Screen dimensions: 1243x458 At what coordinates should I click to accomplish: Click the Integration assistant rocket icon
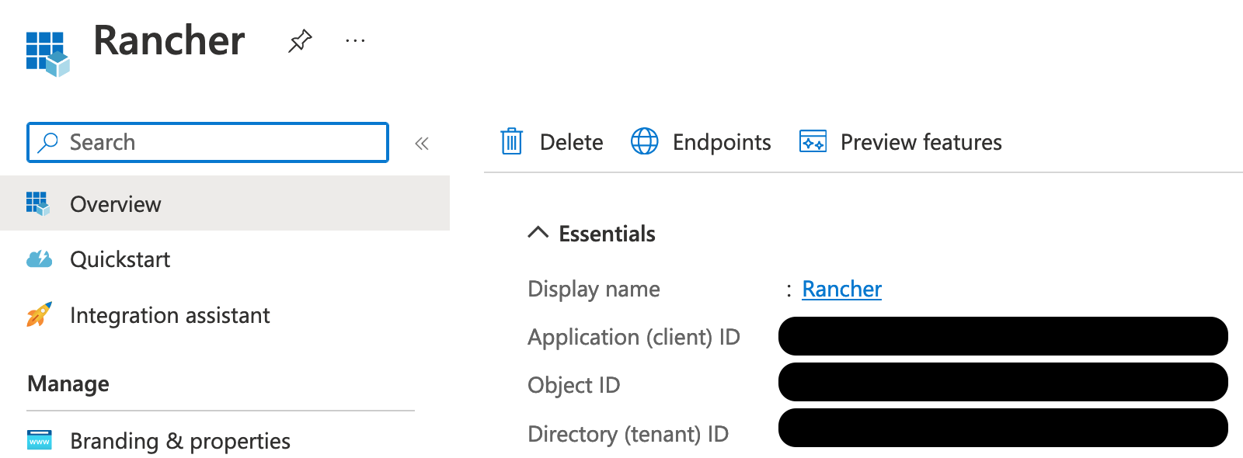tap(39, 314)
